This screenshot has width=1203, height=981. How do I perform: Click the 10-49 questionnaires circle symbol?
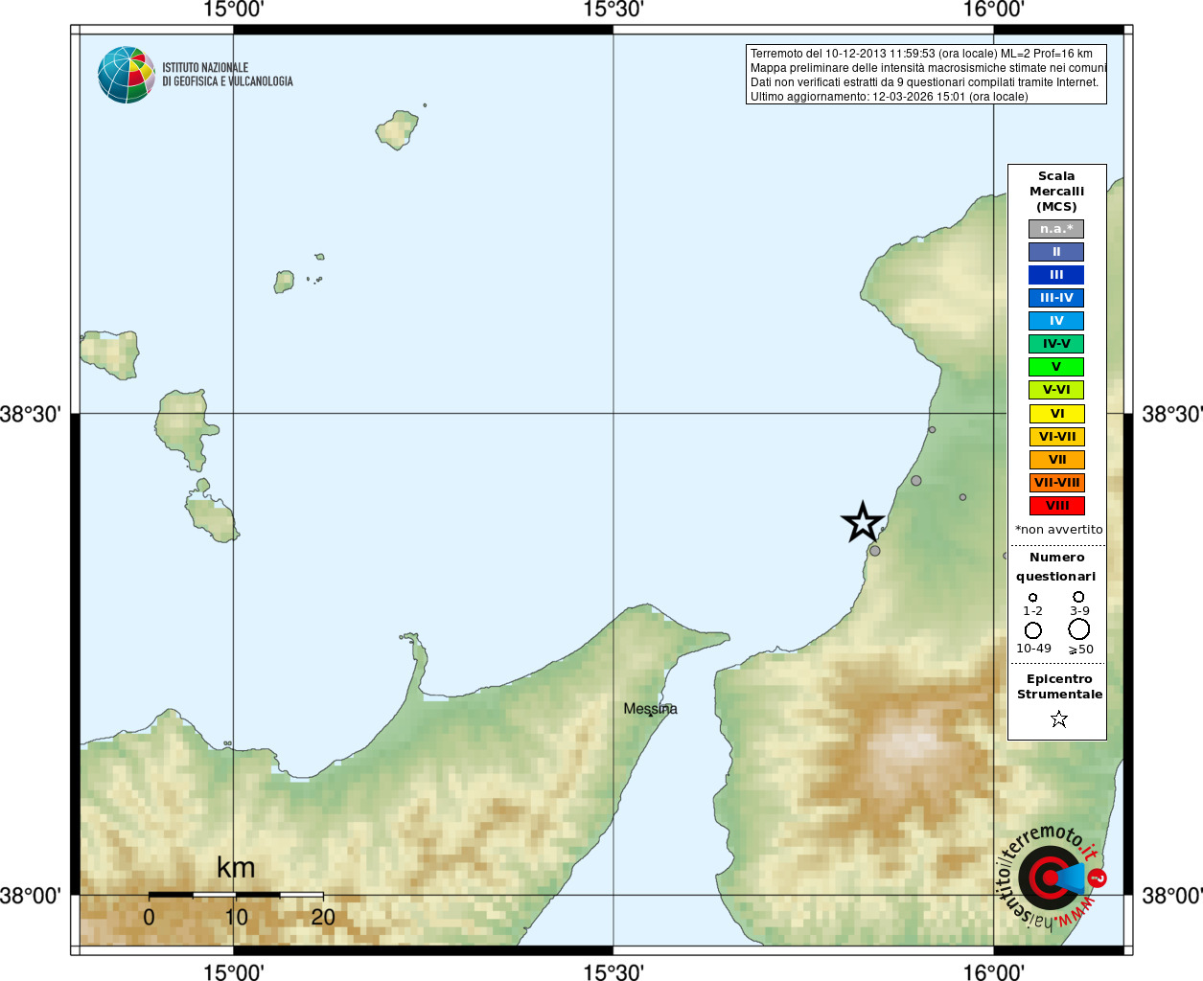[1032, 630]
